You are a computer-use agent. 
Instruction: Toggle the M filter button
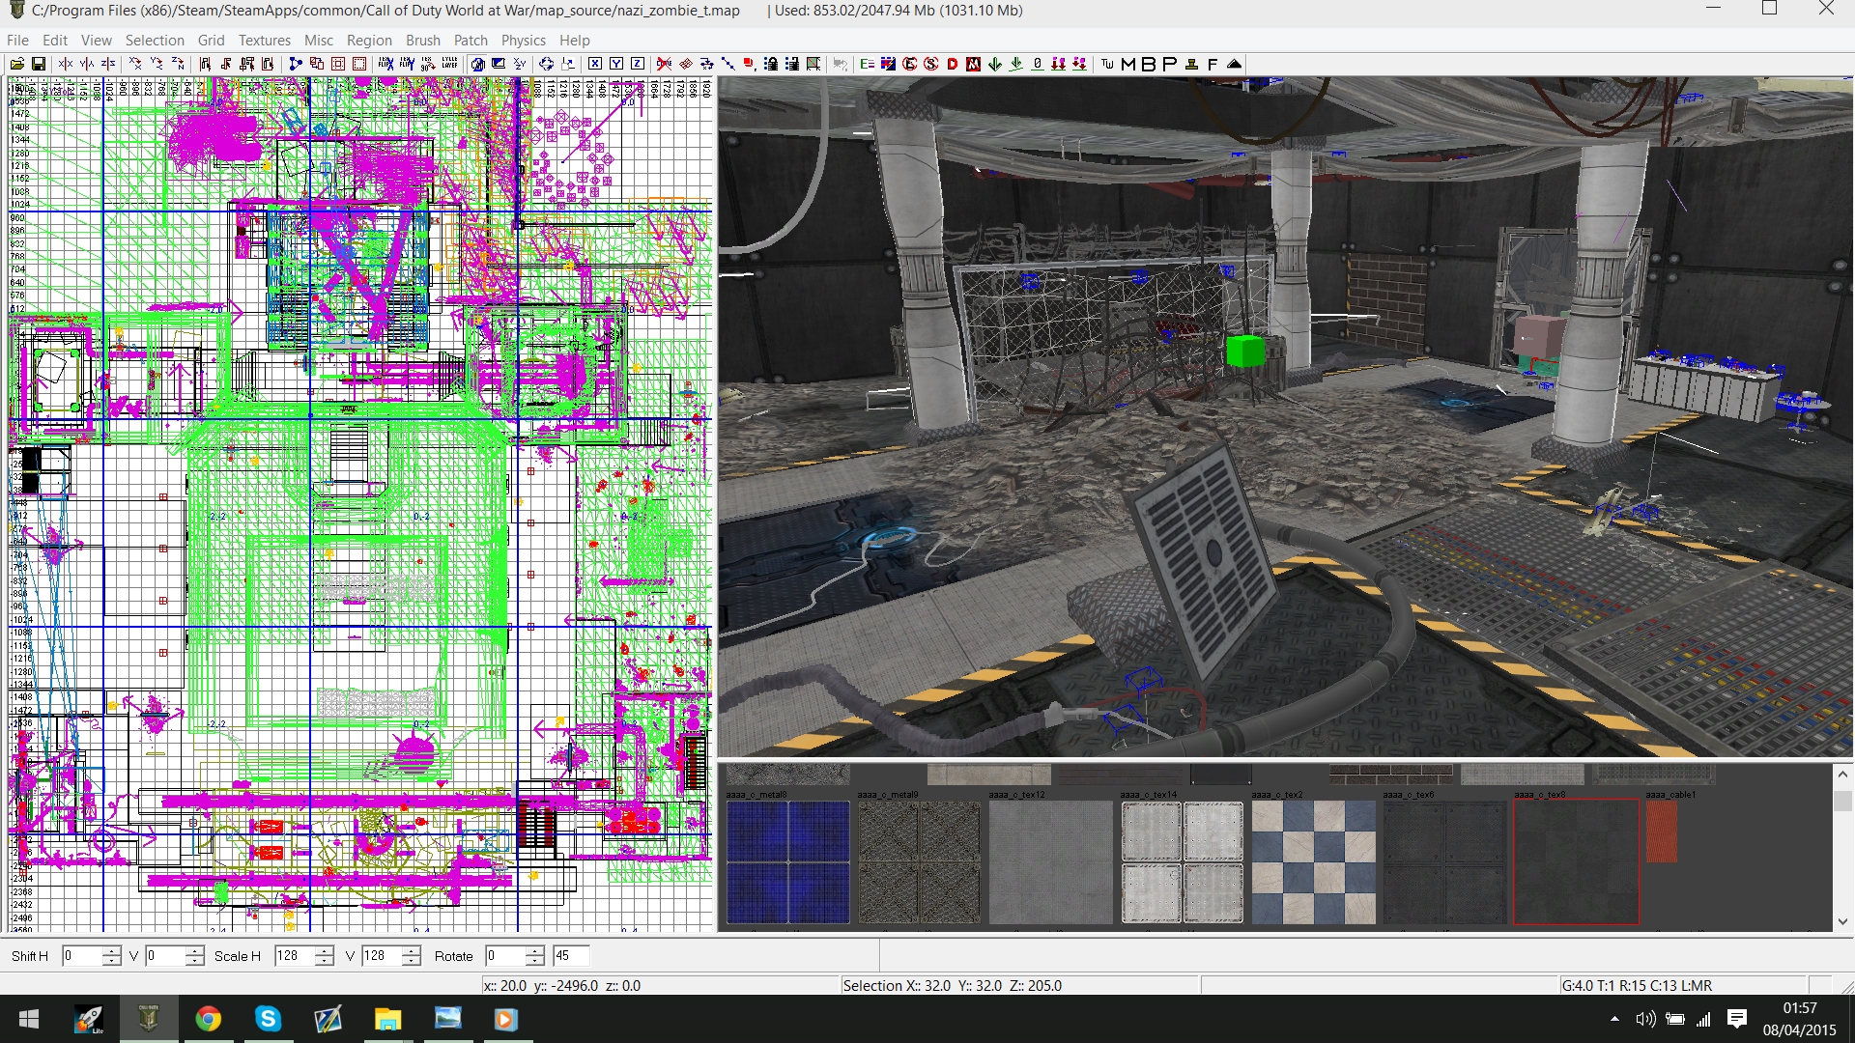(1128, 64)
